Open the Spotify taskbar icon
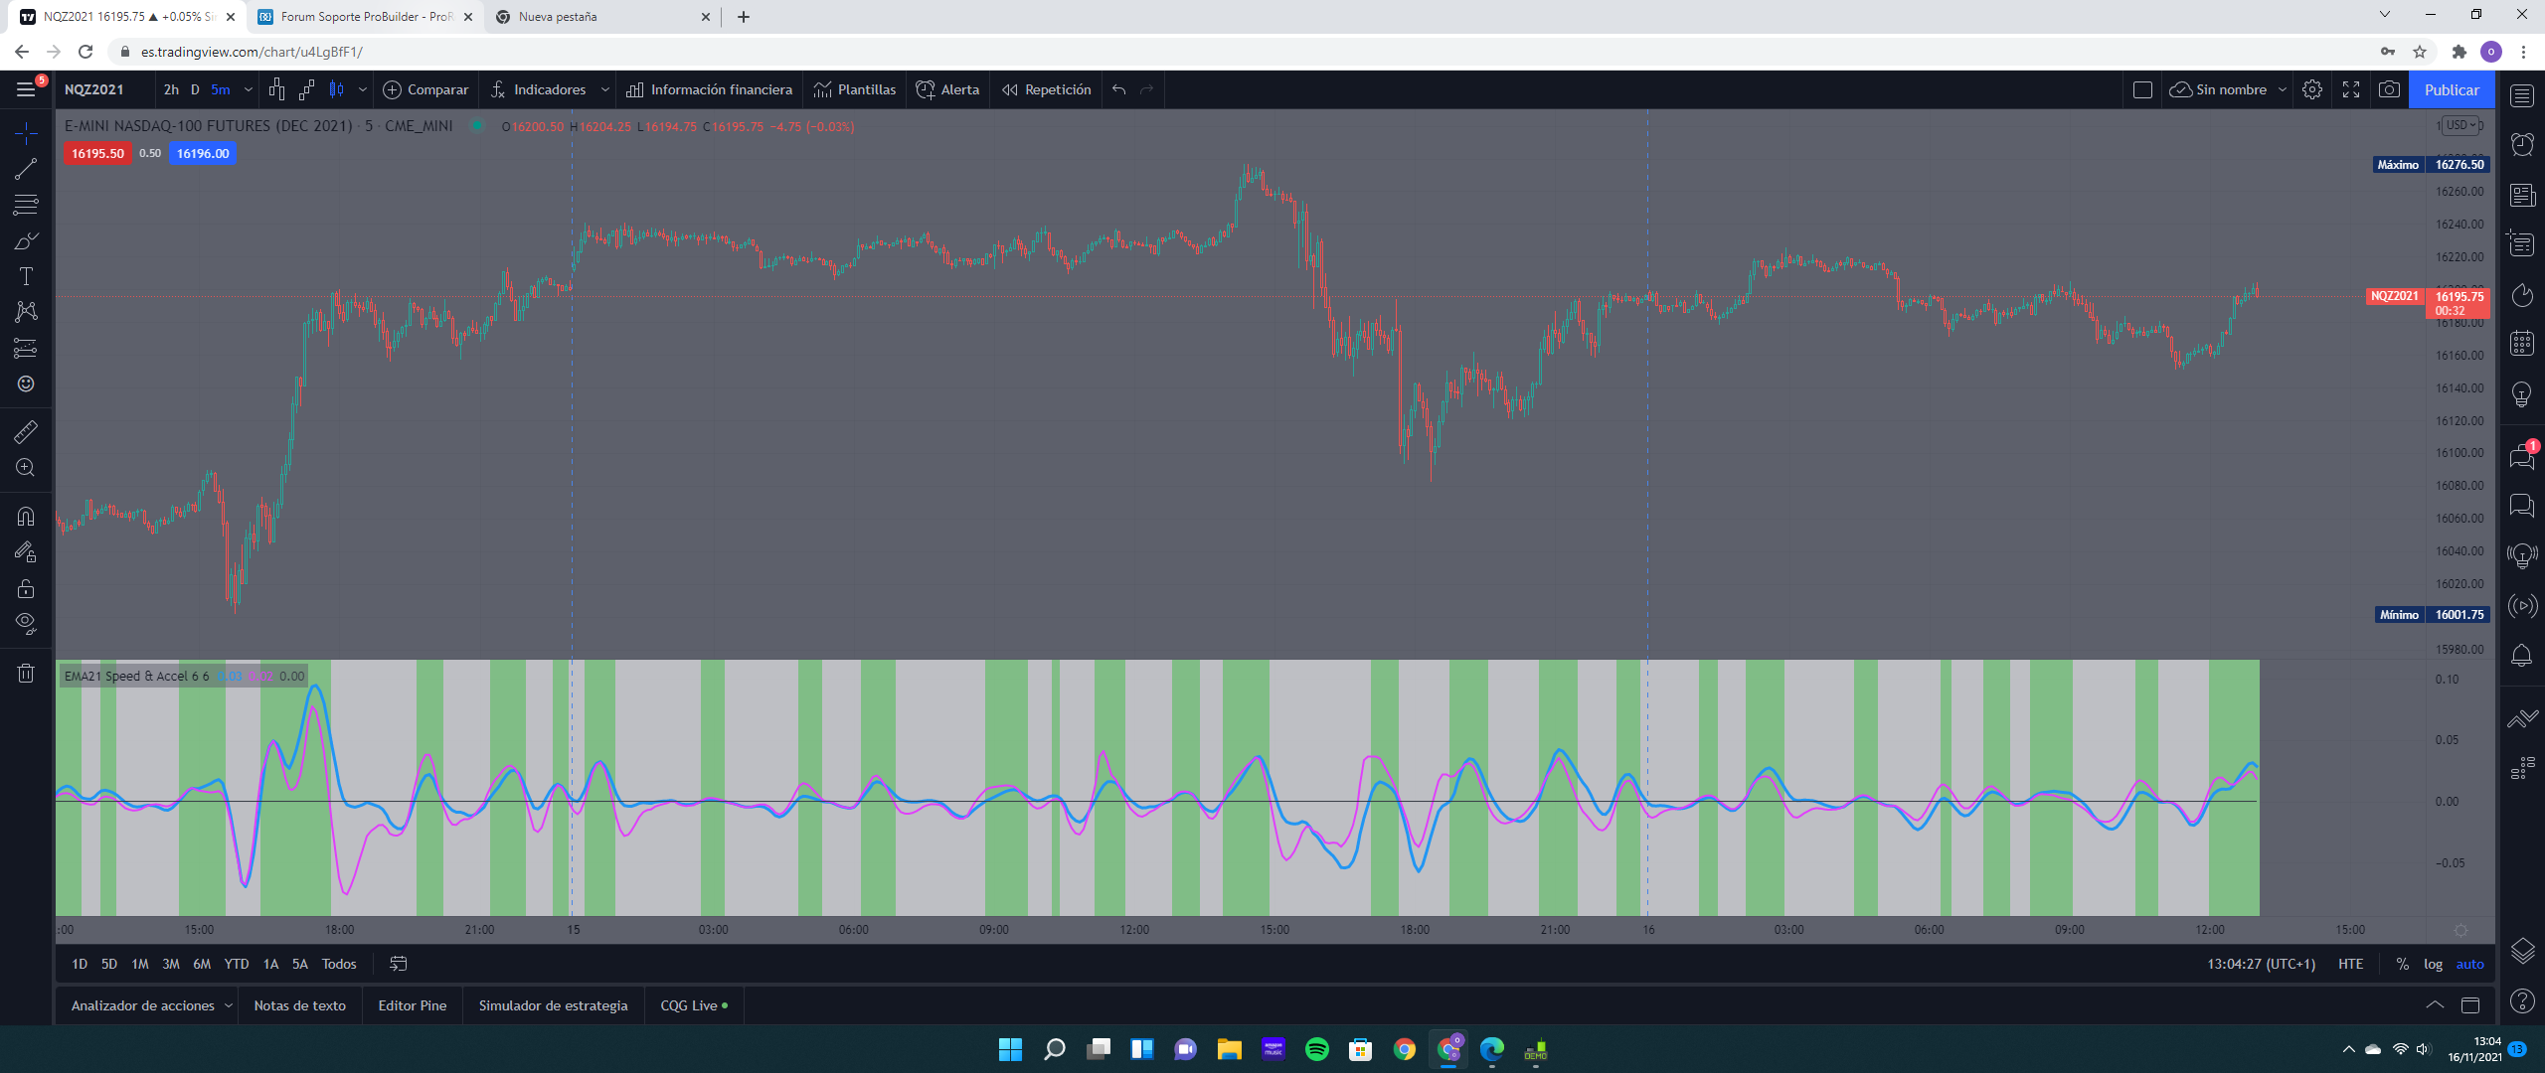Image resolution: width=2545 pixels, height=1073 pixels. click(x=1316, y=1049)
